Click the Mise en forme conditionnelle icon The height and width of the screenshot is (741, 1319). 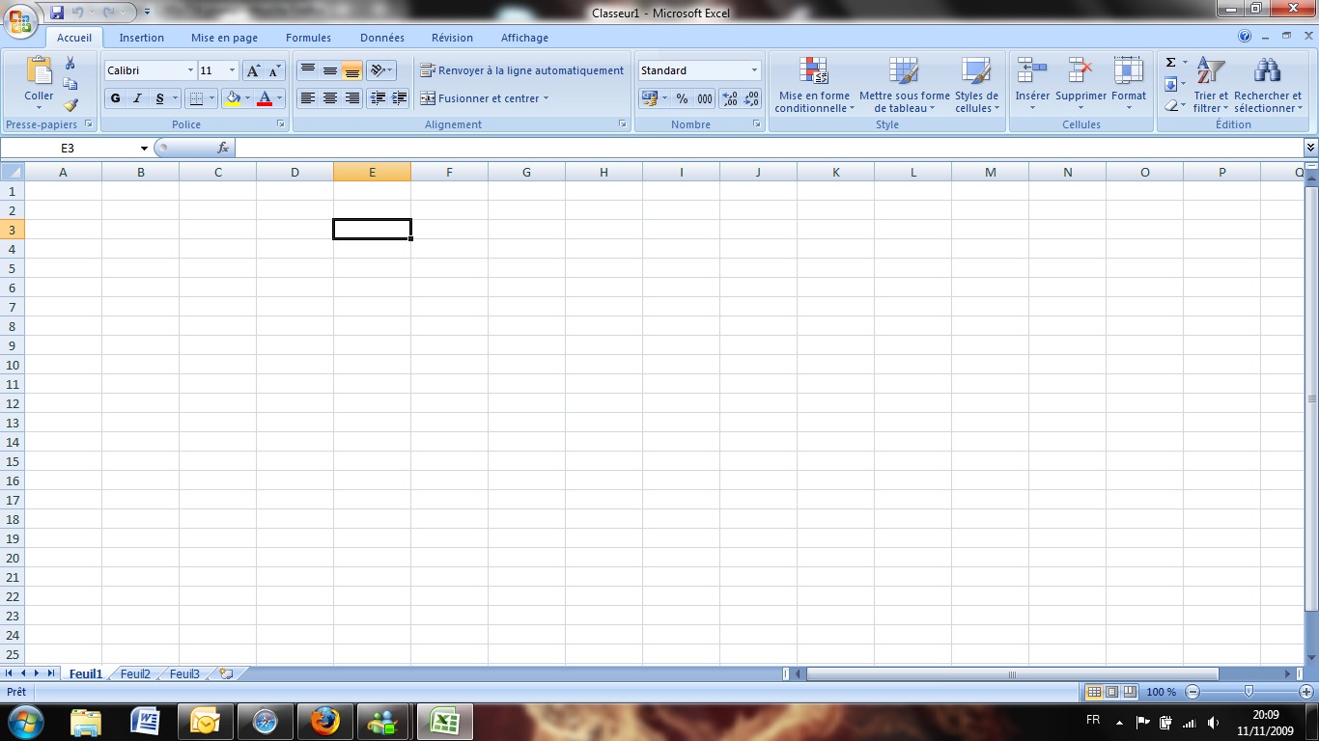(813, 72)
